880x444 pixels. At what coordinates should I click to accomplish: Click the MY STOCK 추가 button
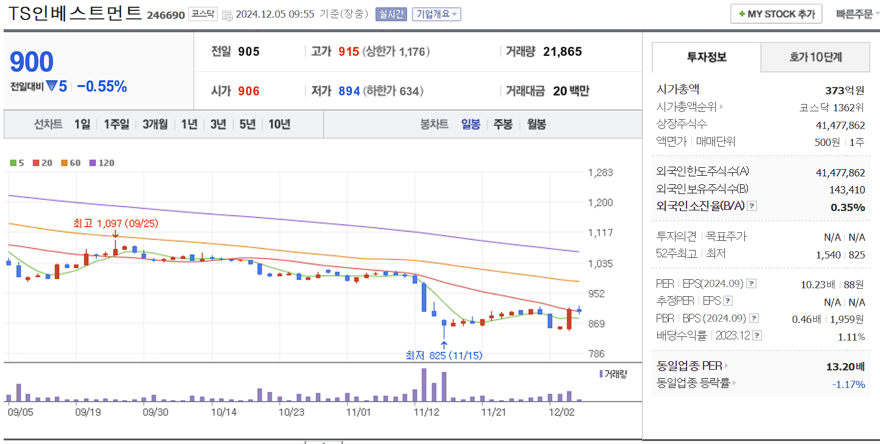click(776, 13)
